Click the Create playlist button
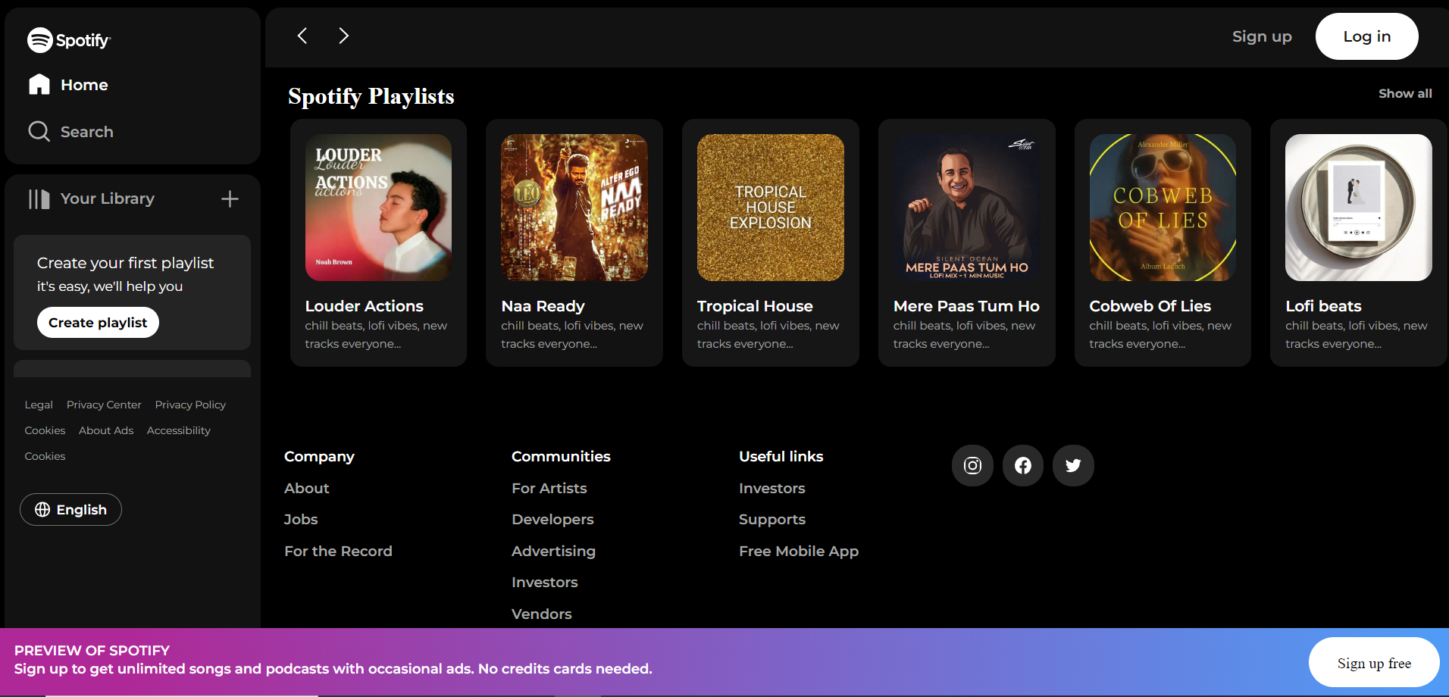Viewport: 1449px width, 697px height. 98,322
